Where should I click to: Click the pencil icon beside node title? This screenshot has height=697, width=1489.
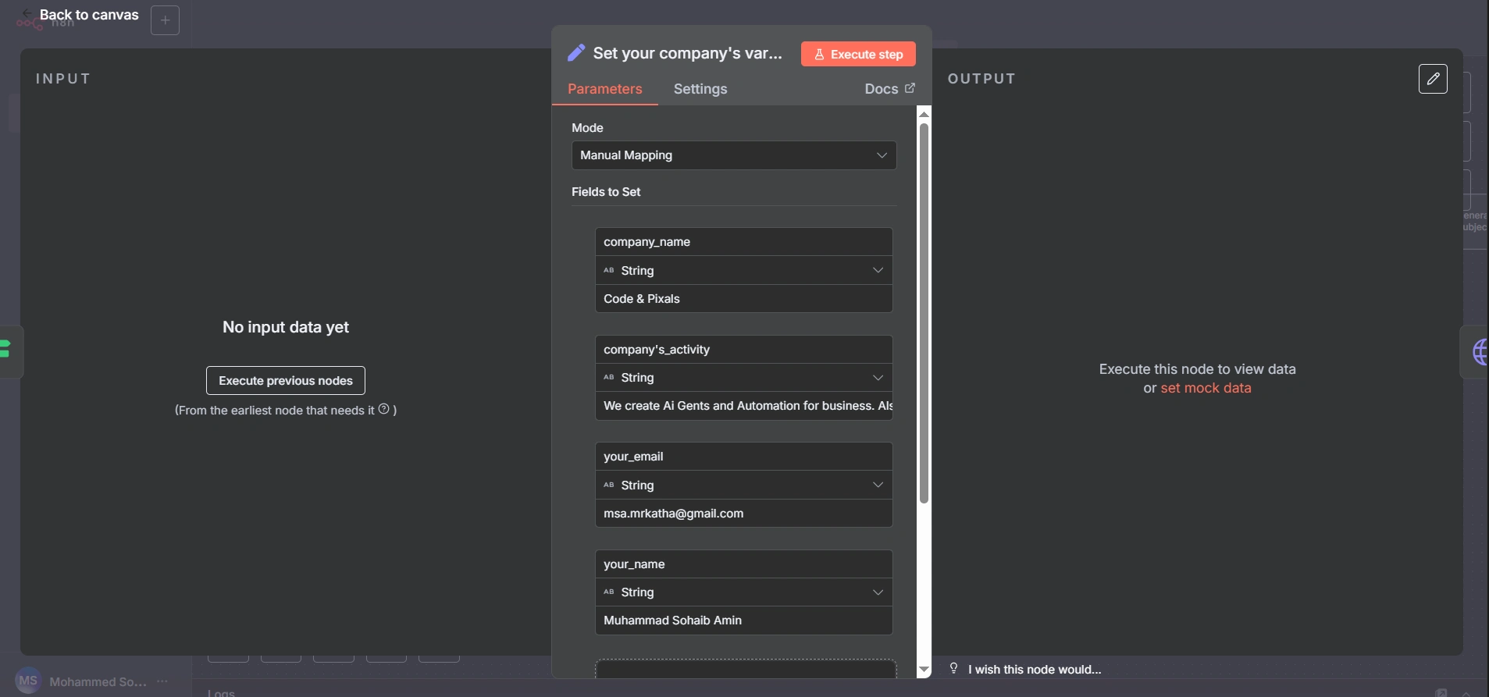tap(576, 53)
